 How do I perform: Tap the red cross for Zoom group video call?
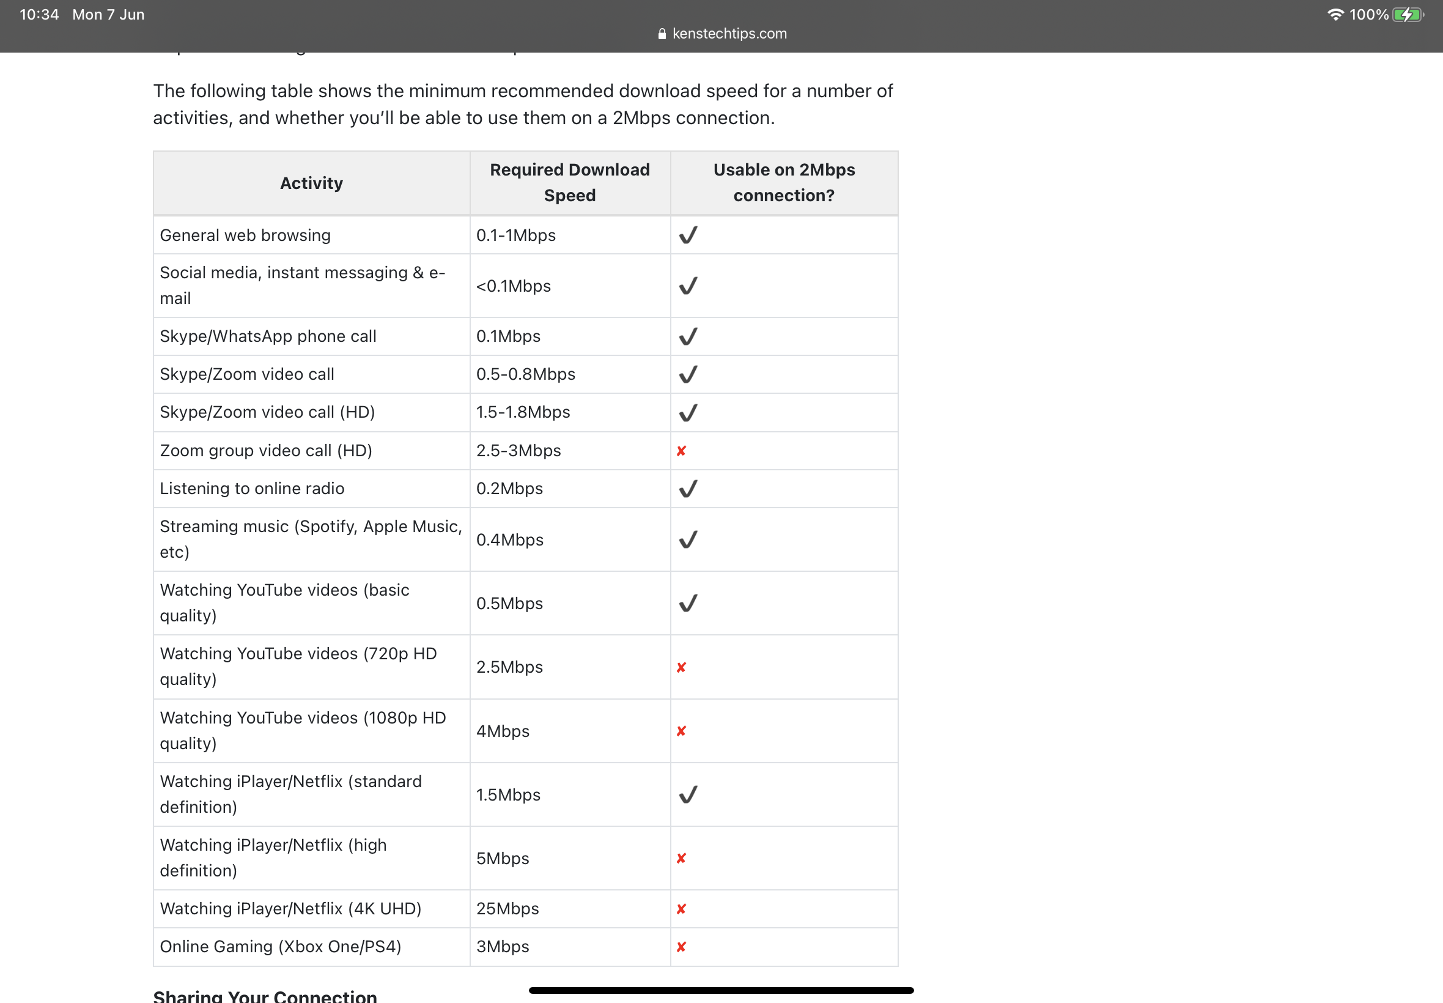coord(681,451)
